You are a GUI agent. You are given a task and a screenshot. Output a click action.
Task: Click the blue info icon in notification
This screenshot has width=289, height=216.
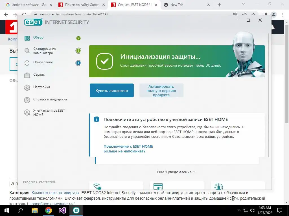[97, 119]
